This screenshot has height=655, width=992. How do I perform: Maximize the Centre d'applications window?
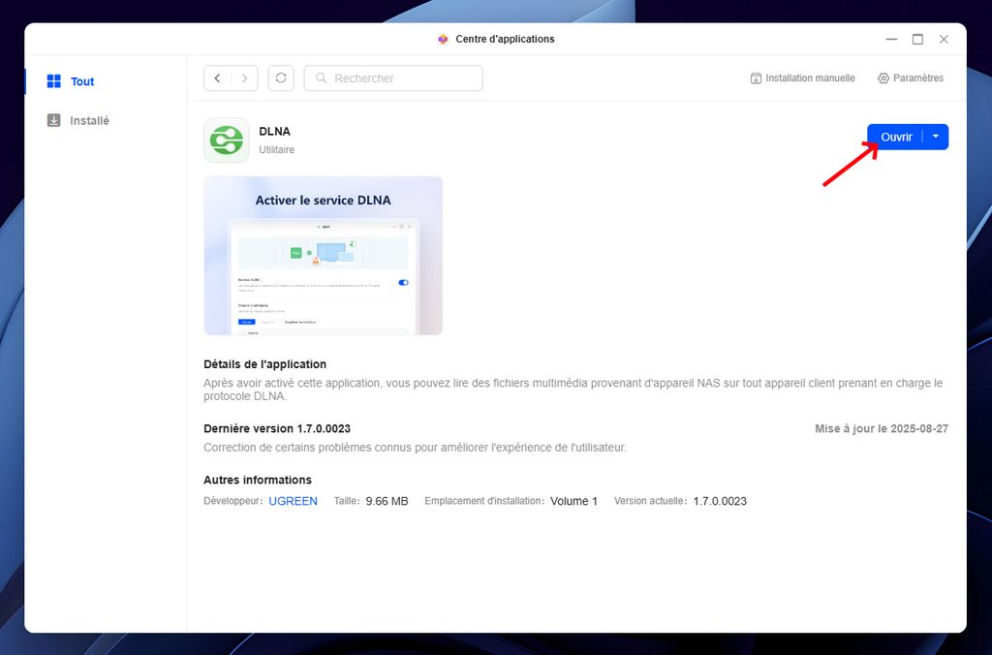(x=917, y=39)
